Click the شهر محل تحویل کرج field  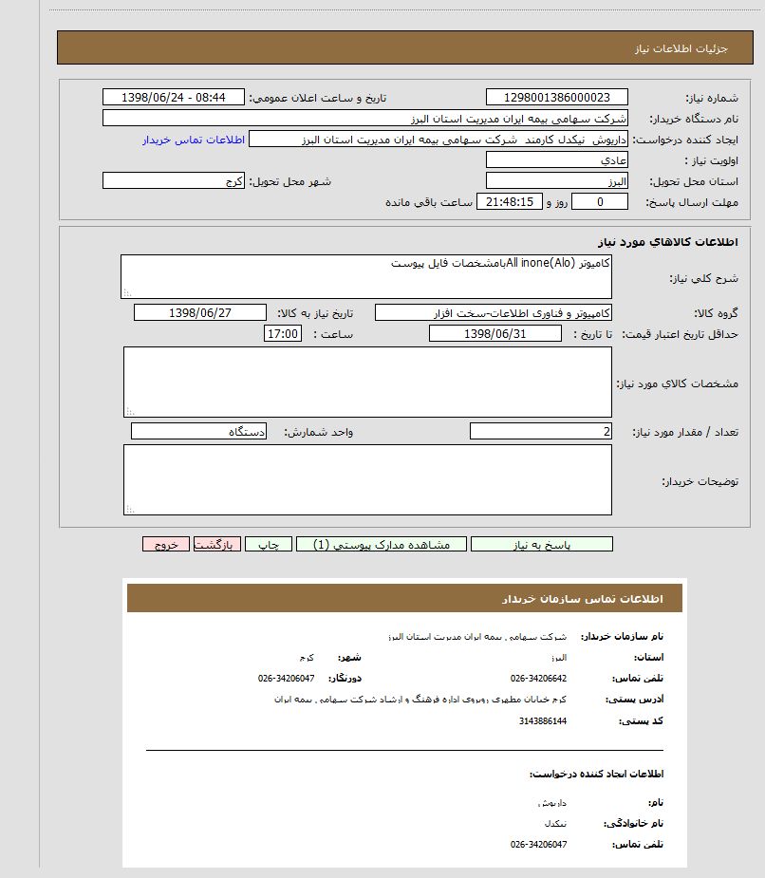(x=173, y=180)
